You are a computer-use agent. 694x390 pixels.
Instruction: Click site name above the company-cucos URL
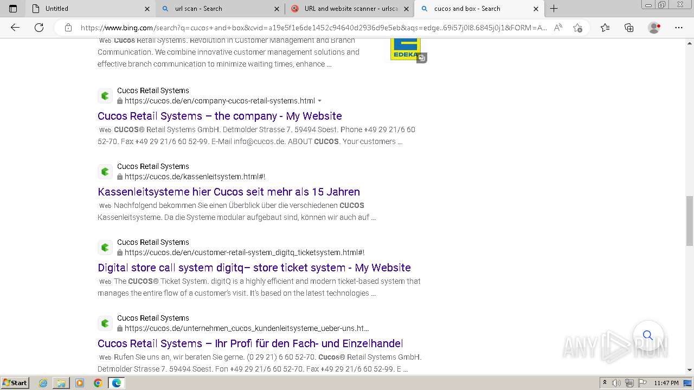(x=153, y=90)
